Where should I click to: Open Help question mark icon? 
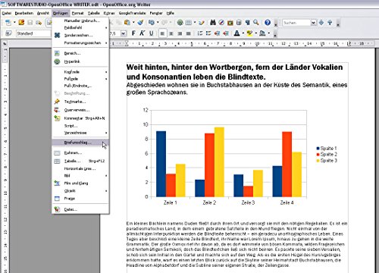pyautogui.click(x=268, y=23)
